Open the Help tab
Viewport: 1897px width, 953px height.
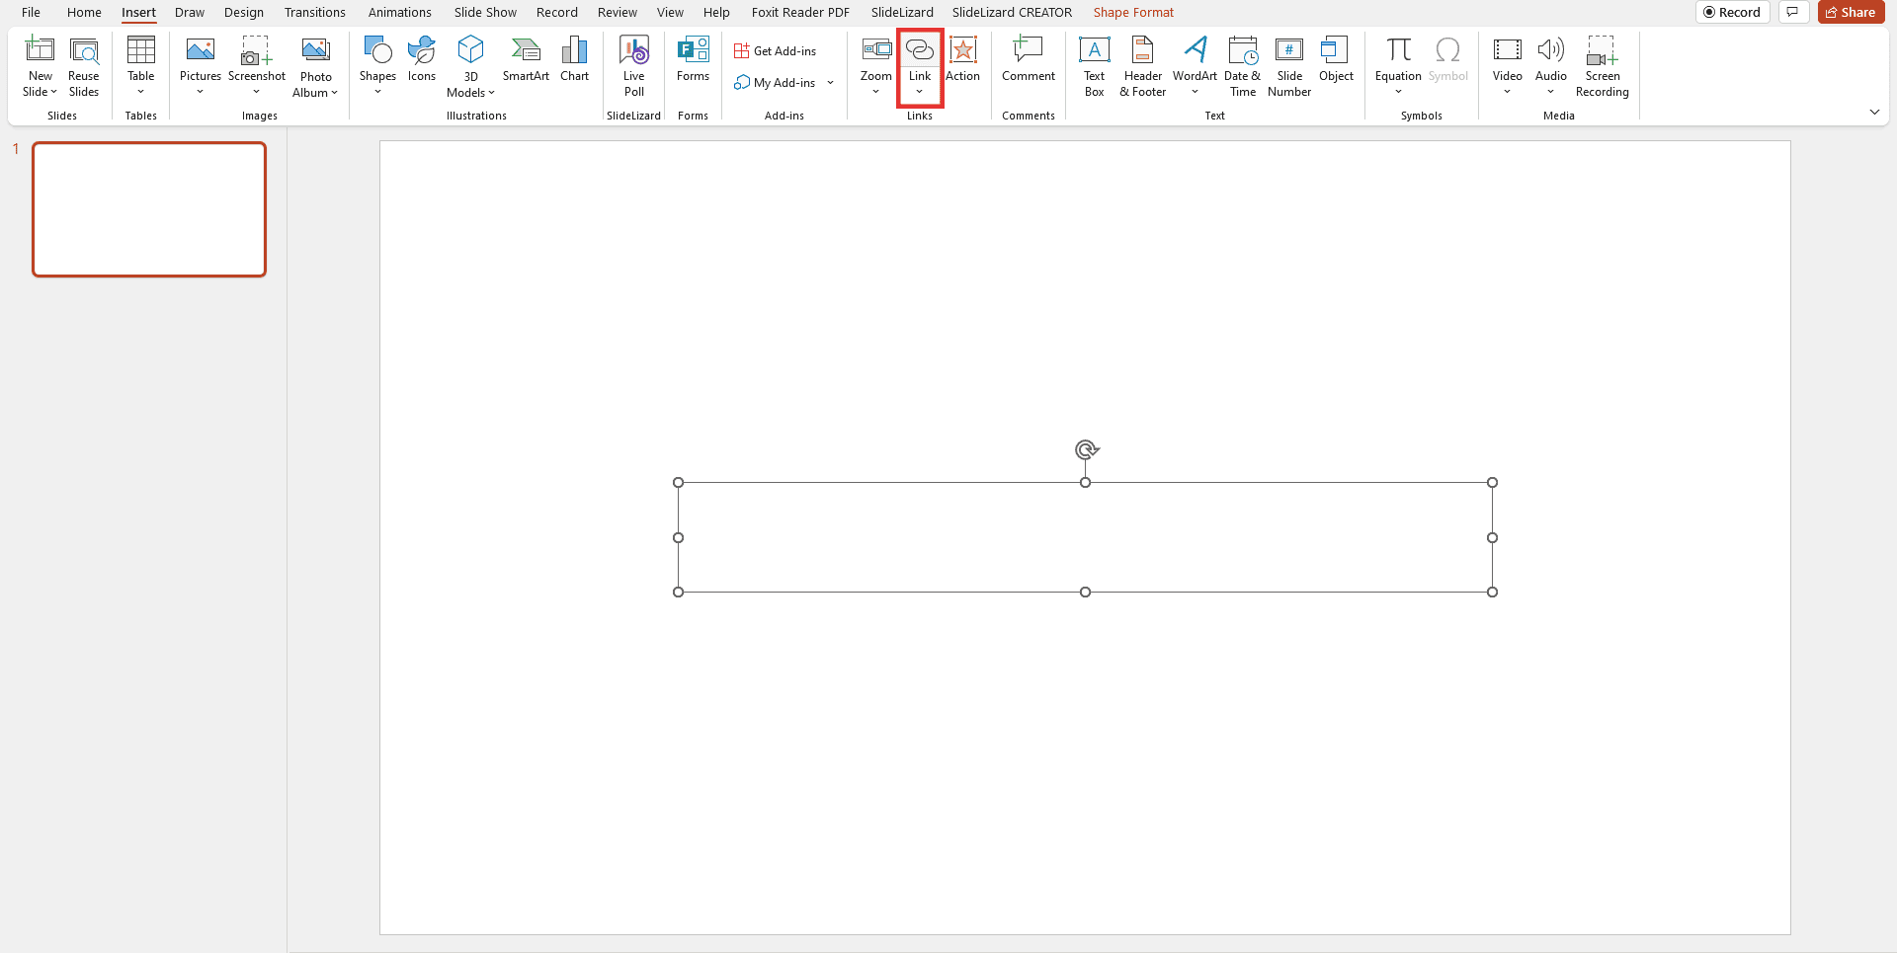click(716, 13)
